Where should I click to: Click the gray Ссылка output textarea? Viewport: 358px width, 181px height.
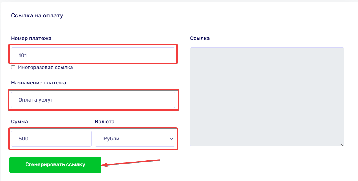pos(267,97)
